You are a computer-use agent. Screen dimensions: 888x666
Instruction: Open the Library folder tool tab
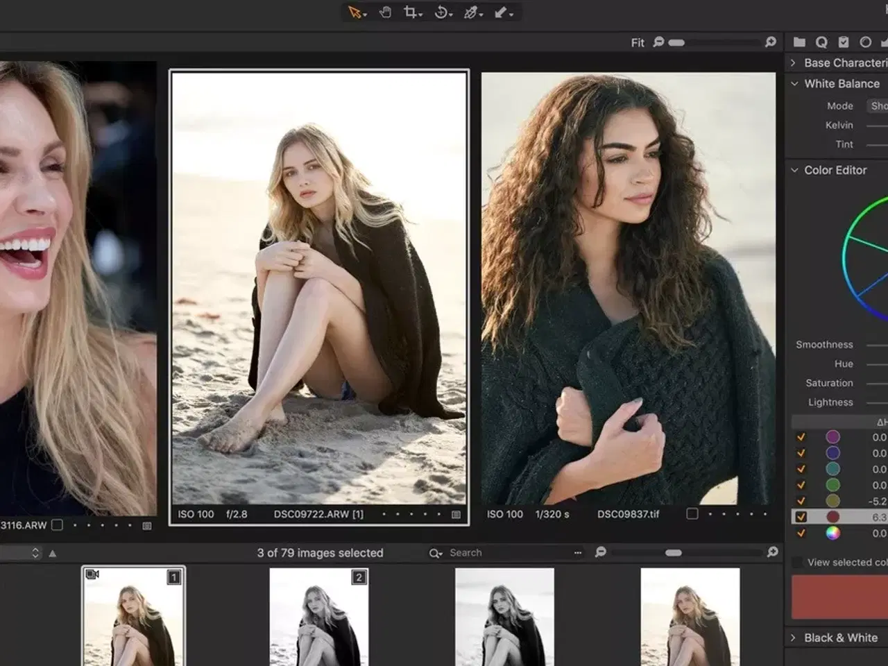pos(799,42)
